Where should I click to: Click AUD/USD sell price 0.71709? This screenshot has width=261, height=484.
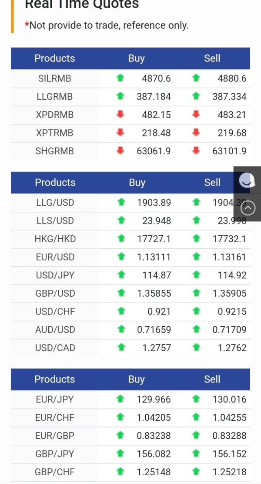click(229, 330)
